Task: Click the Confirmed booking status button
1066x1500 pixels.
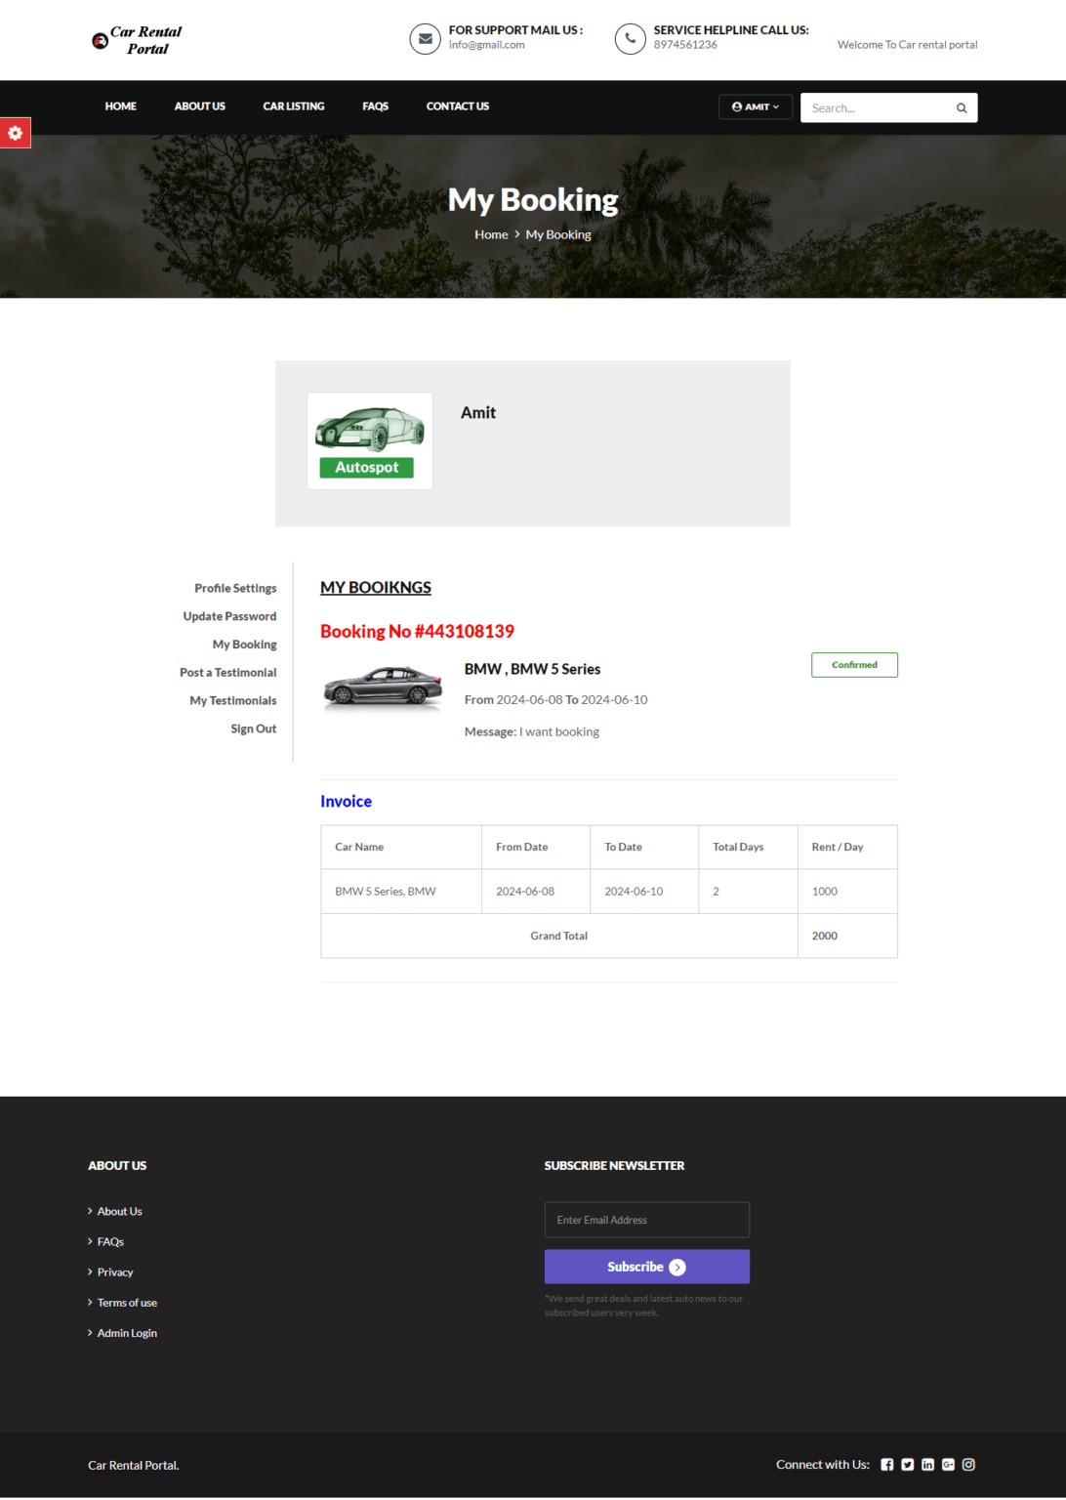Action: [854, 664]
